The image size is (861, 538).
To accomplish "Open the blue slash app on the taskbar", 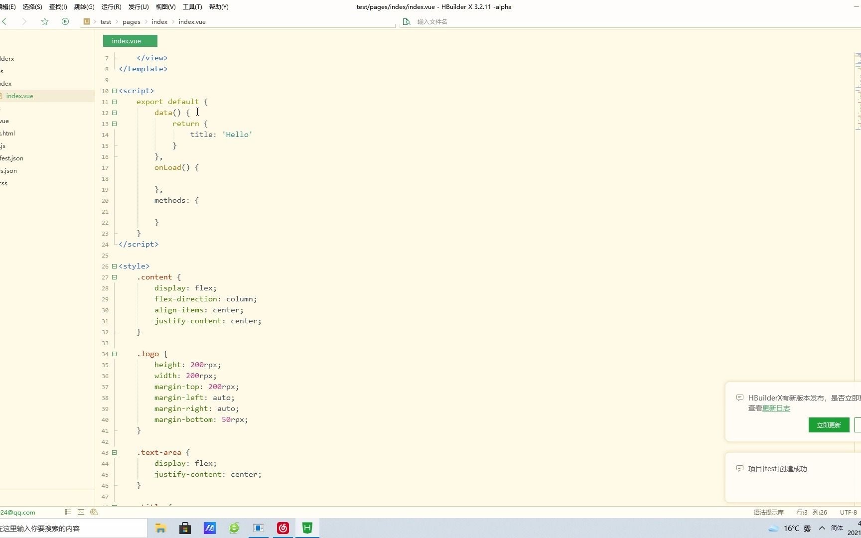I will [x=209, y=528].
